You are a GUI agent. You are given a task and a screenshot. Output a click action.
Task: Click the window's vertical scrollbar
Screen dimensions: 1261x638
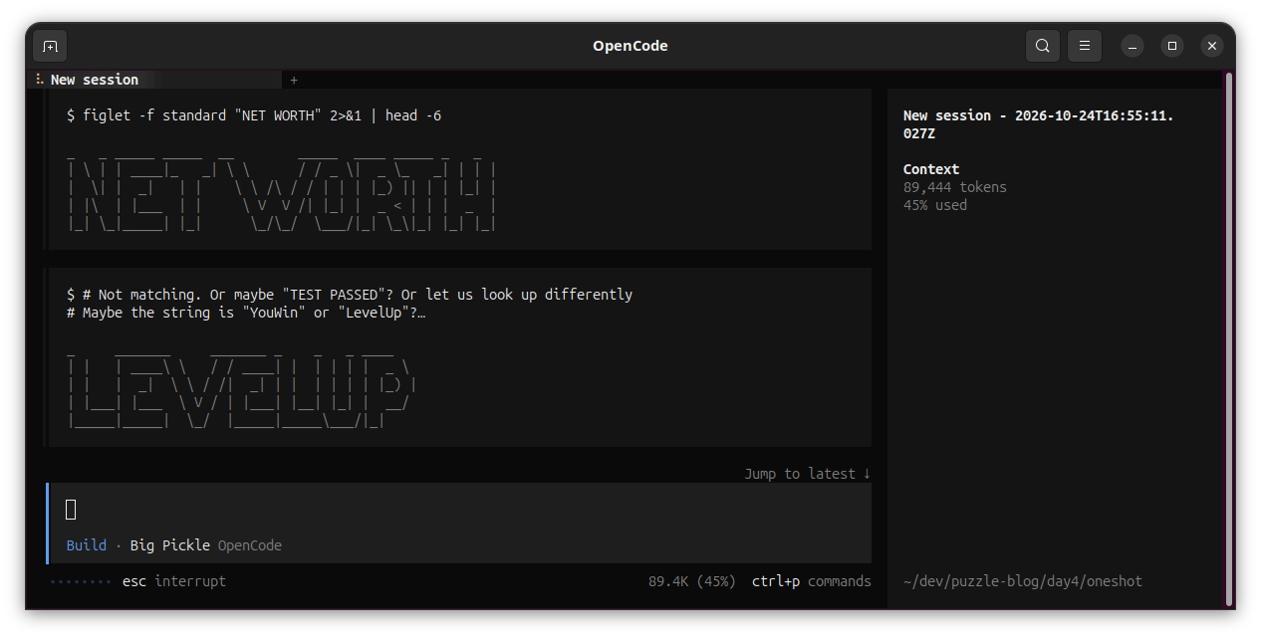click(x=1228, y=338)
